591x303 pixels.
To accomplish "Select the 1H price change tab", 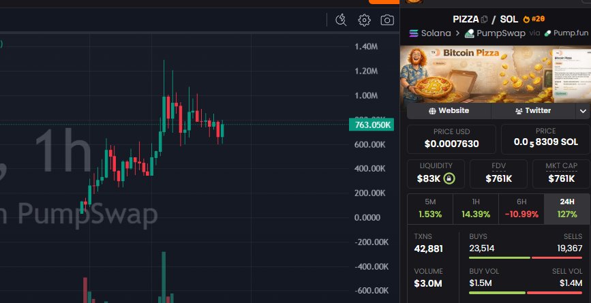I will click(x=475, y=208).
